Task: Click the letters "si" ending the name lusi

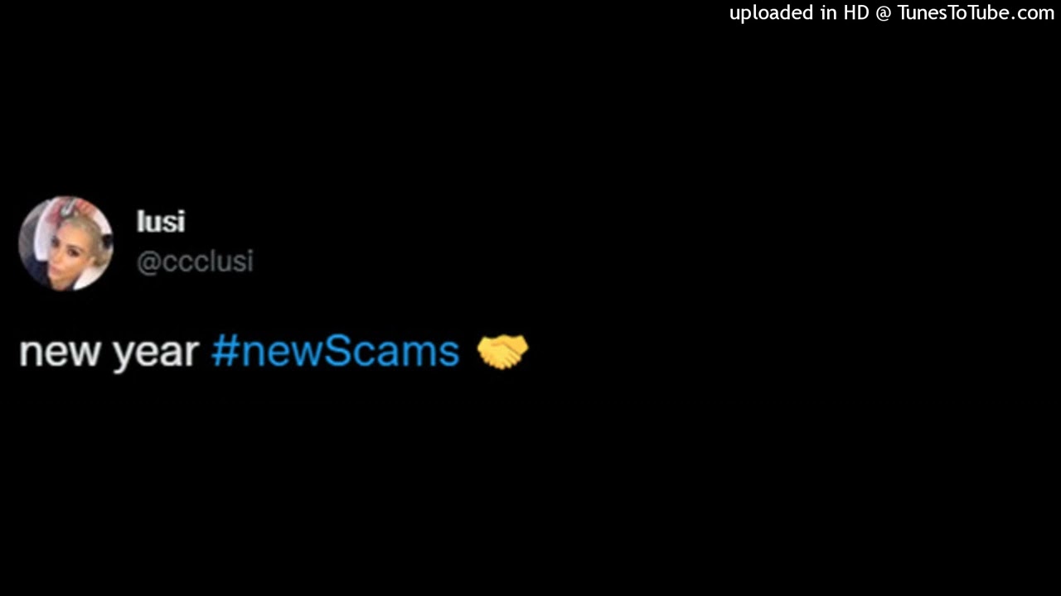Action: [174, 222]
